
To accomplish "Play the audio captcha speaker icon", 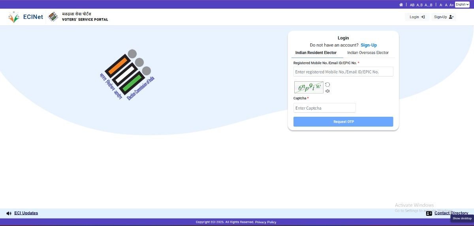I will 327,91.
